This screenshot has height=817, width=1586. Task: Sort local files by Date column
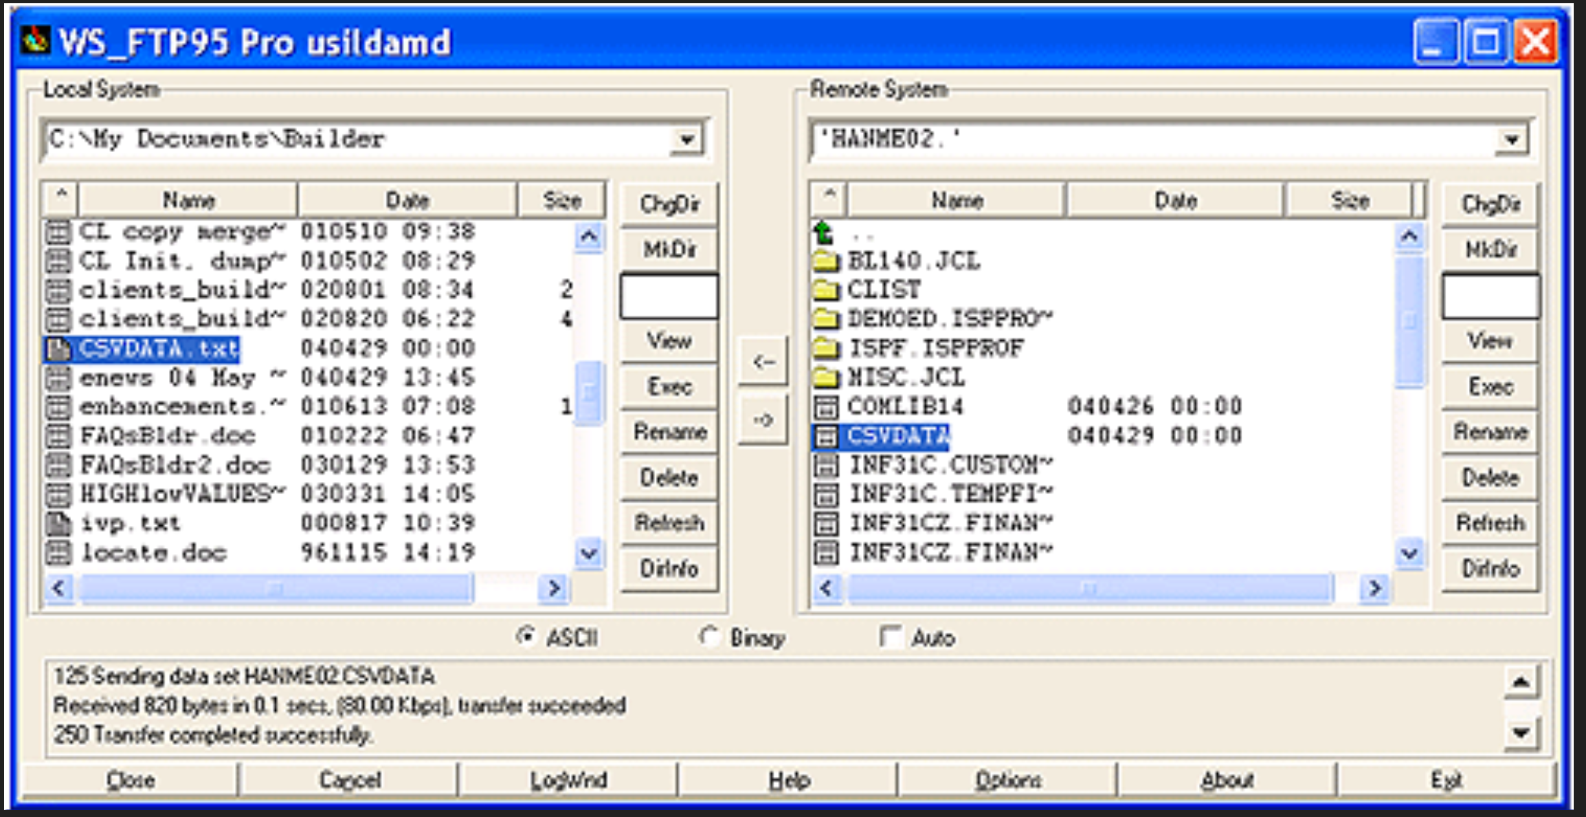[x=407, y=200]
